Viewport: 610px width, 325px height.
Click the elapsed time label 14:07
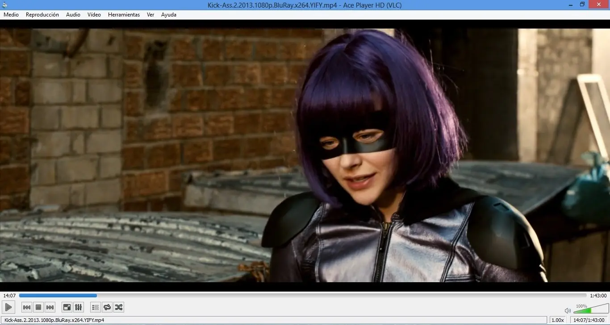click(9, 296)
